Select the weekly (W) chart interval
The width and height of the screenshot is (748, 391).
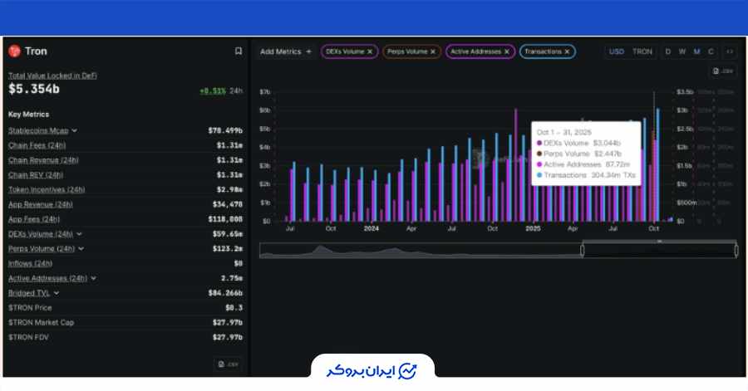[x=682, y=51]
